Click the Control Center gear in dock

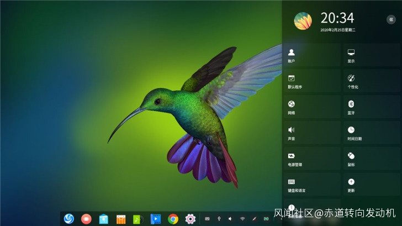click(190, 219)
